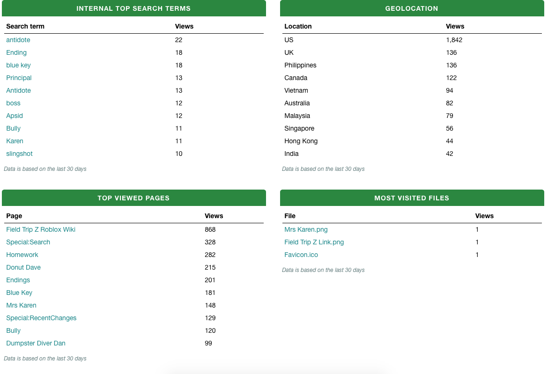The height and width of the screenshot is (374, 555).
Task: Open the 'blue key' search term
Action: tap(18, 66)
